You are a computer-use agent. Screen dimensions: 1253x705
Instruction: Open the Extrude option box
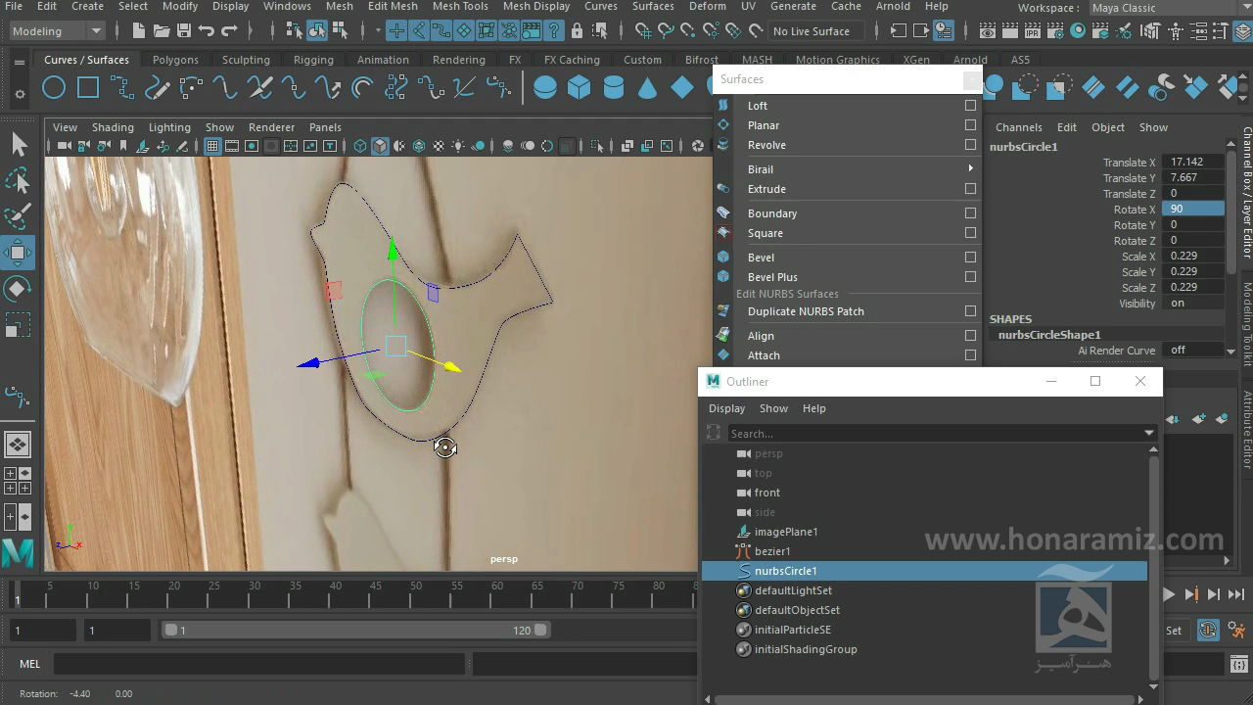tap(970, 188)
